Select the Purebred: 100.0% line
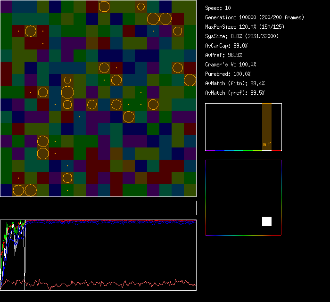330x302 pixels. click(228, 74)
